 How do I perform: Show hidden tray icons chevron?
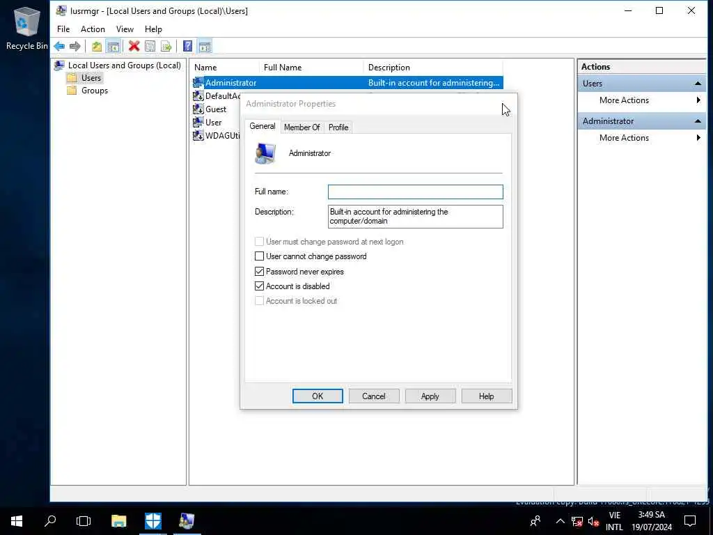(561, 521)
